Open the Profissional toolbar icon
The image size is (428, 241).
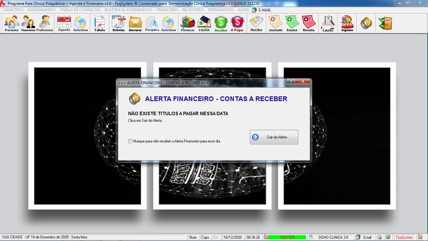44,24
